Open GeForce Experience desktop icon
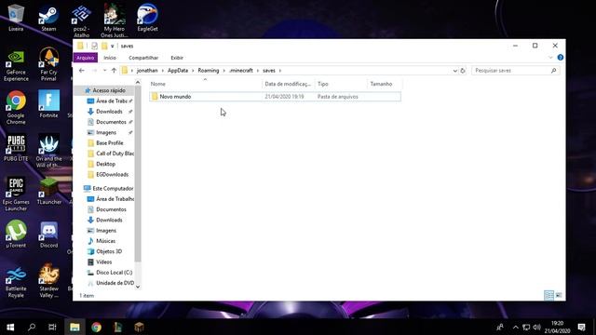This screenshot has height=335, width=596. pyautogui.click(x=16, y=65)
